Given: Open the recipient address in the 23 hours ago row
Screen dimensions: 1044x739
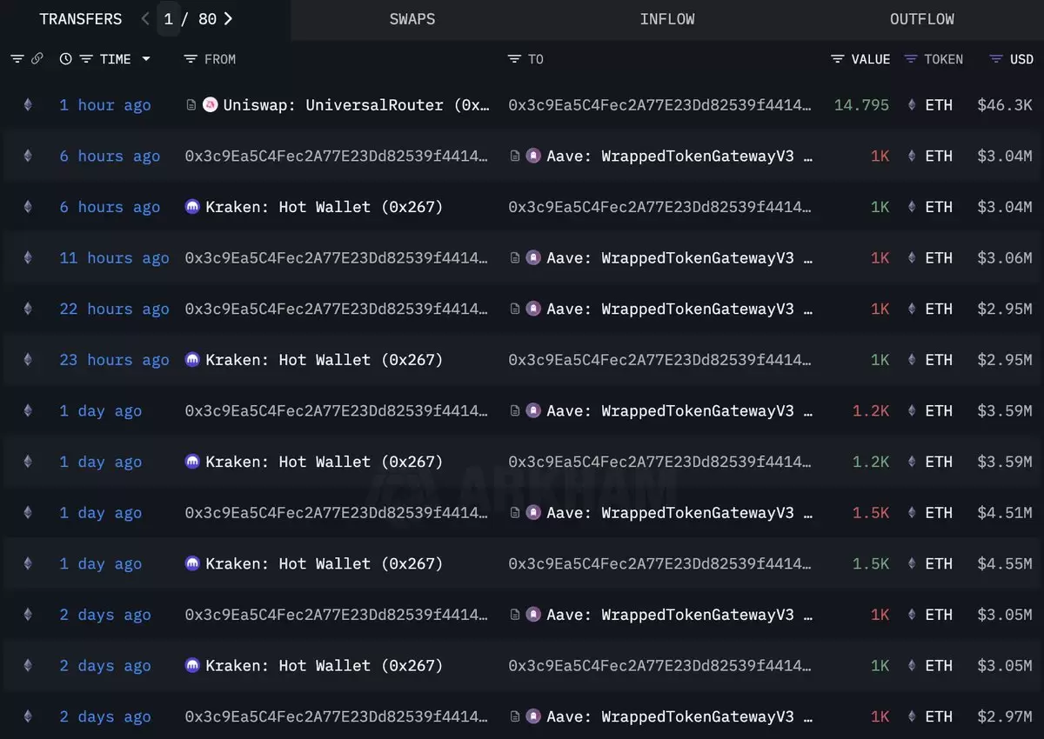Looking at the screenshot, I should pos(660,360).
